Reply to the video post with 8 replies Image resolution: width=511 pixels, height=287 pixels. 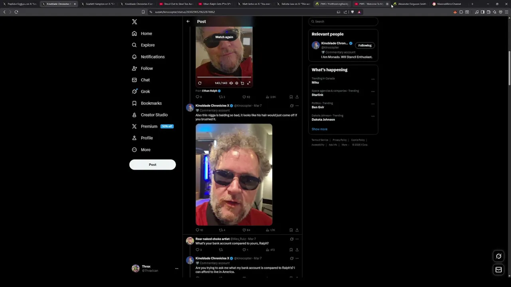(x=198, y=97)
